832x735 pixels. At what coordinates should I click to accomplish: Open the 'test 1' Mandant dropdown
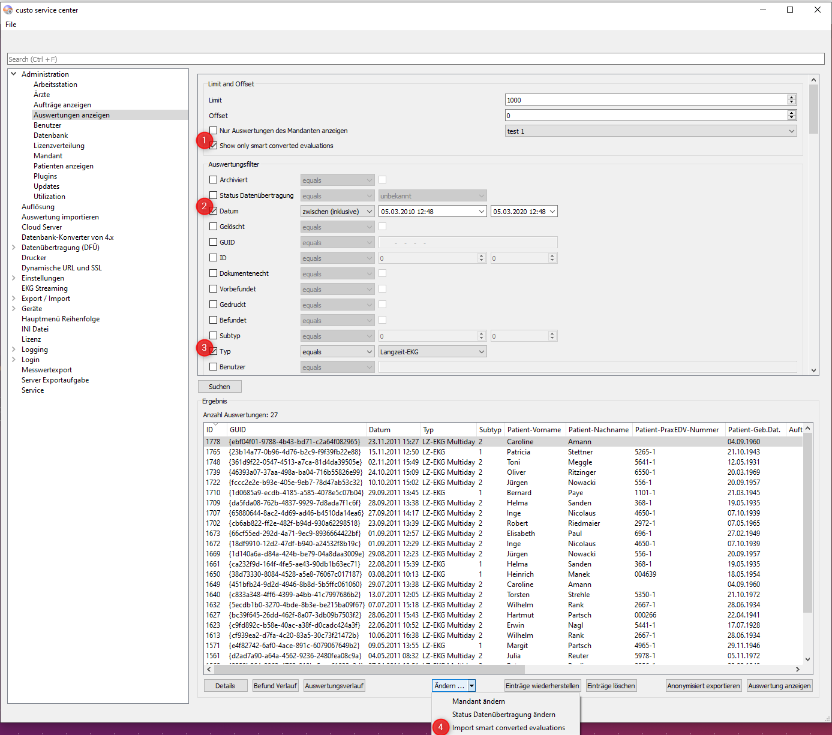coord(650,131)
